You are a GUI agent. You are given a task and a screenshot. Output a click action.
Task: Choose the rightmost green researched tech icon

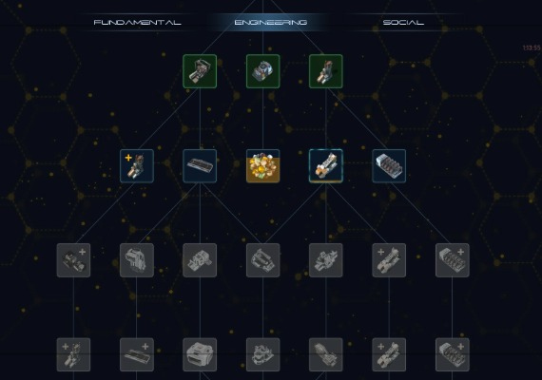(x=326, y=71)
